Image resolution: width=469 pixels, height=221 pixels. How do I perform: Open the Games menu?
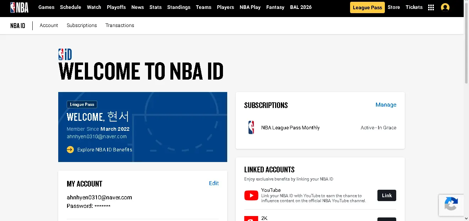point(47,7)
